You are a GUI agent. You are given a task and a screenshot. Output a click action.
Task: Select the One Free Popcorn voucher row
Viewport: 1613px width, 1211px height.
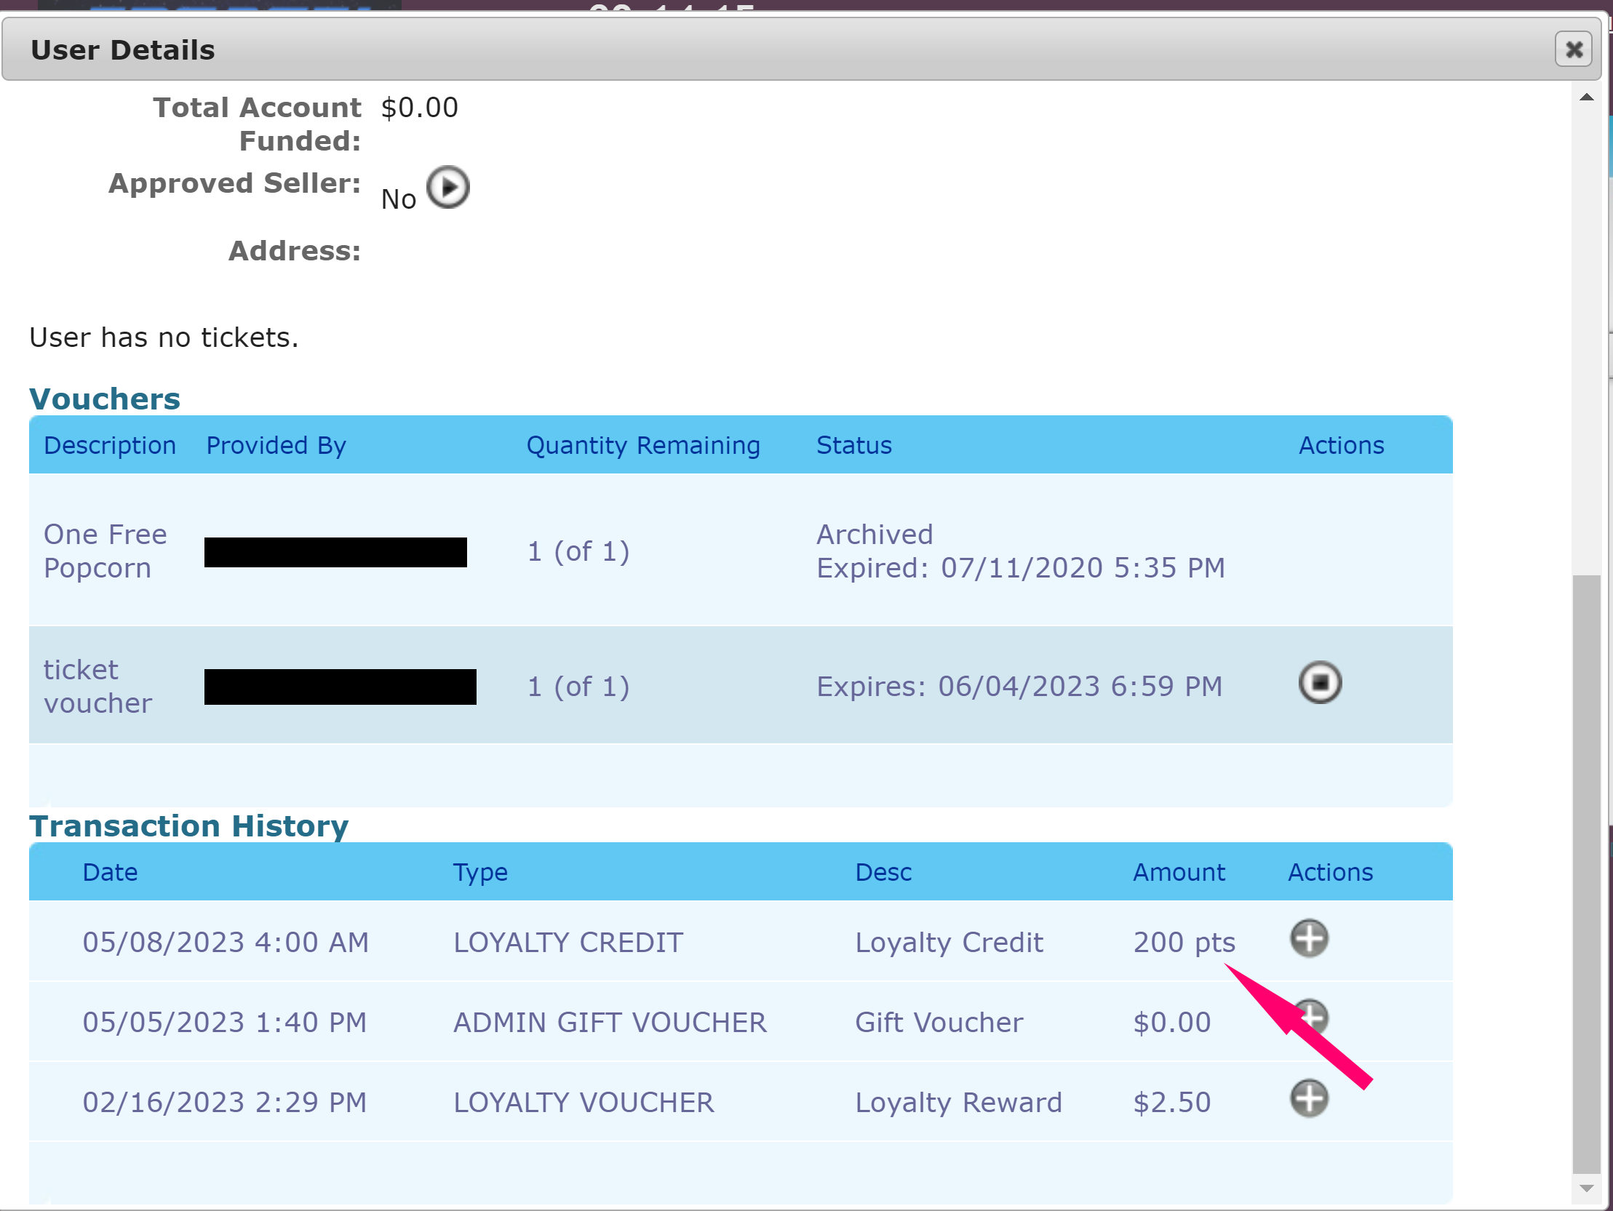tap(105, 551)
